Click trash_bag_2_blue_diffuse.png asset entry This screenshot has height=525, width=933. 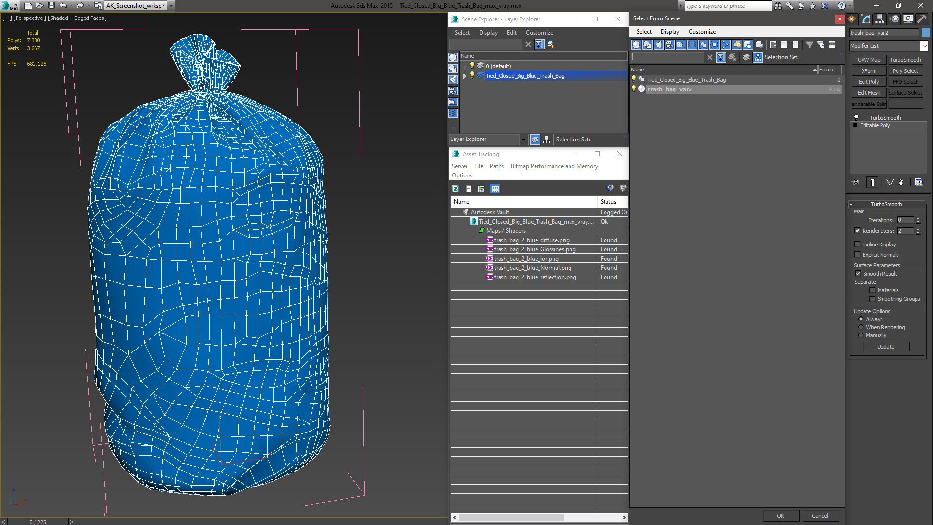click(531, 240)
